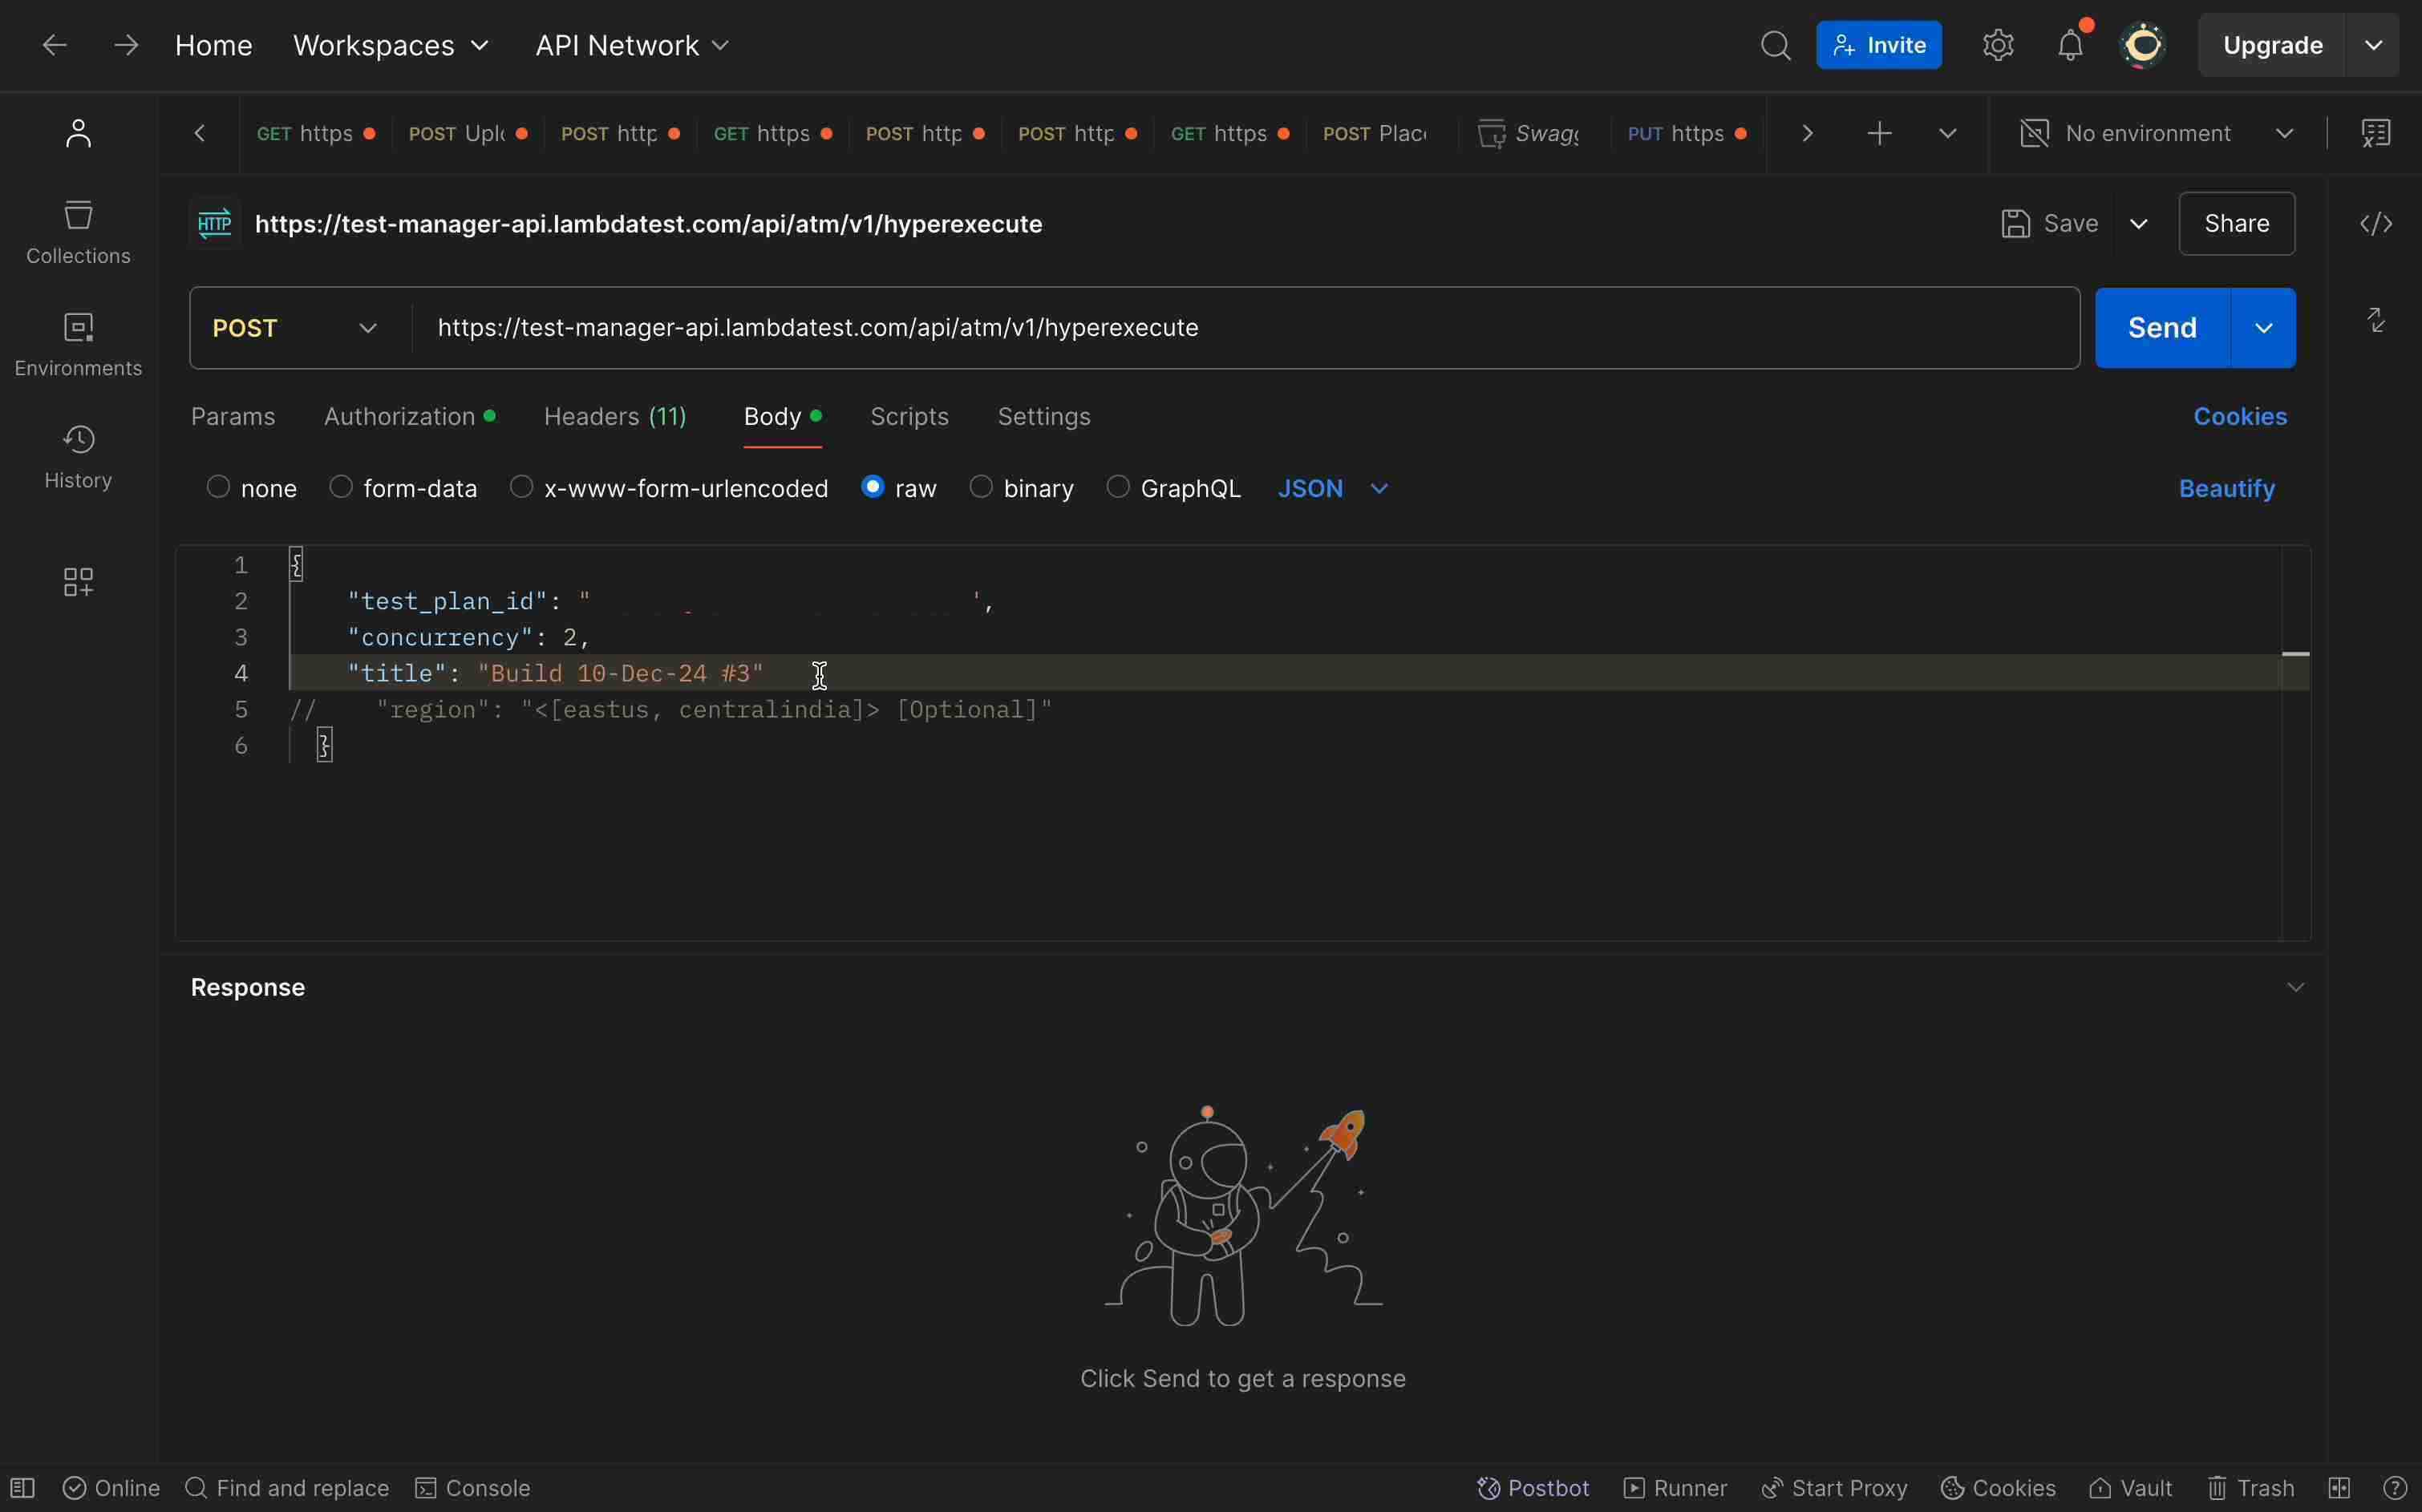The width and height of the screenshot is (2422, 1512).
Task: Open Console in the status bar
Action: pyautogui.click(x=472, y=1488)
